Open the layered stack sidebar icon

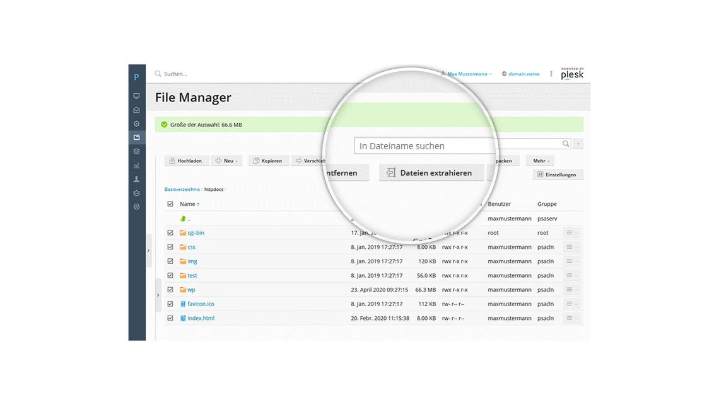coord(136,151)
